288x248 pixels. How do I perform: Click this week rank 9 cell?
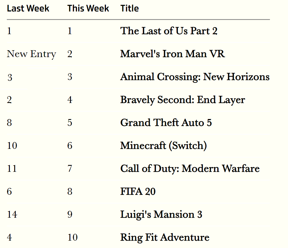click(70, 214)
